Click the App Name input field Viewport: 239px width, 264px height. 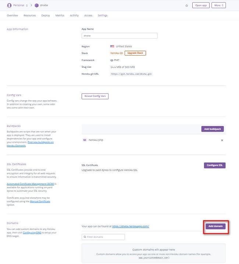pos(119,36)
